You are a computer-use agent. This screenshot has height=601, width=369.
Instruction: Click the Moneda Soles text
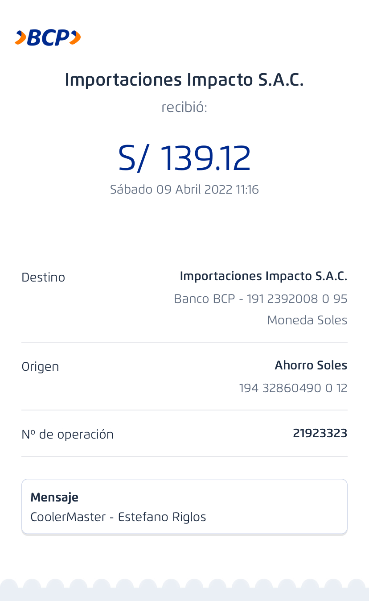coord(307,320)
